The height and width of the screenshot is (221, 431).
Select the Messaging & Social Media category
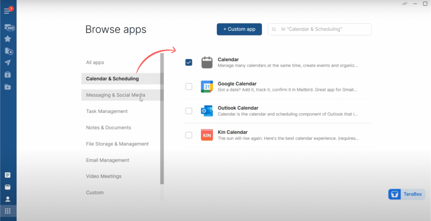115,95
